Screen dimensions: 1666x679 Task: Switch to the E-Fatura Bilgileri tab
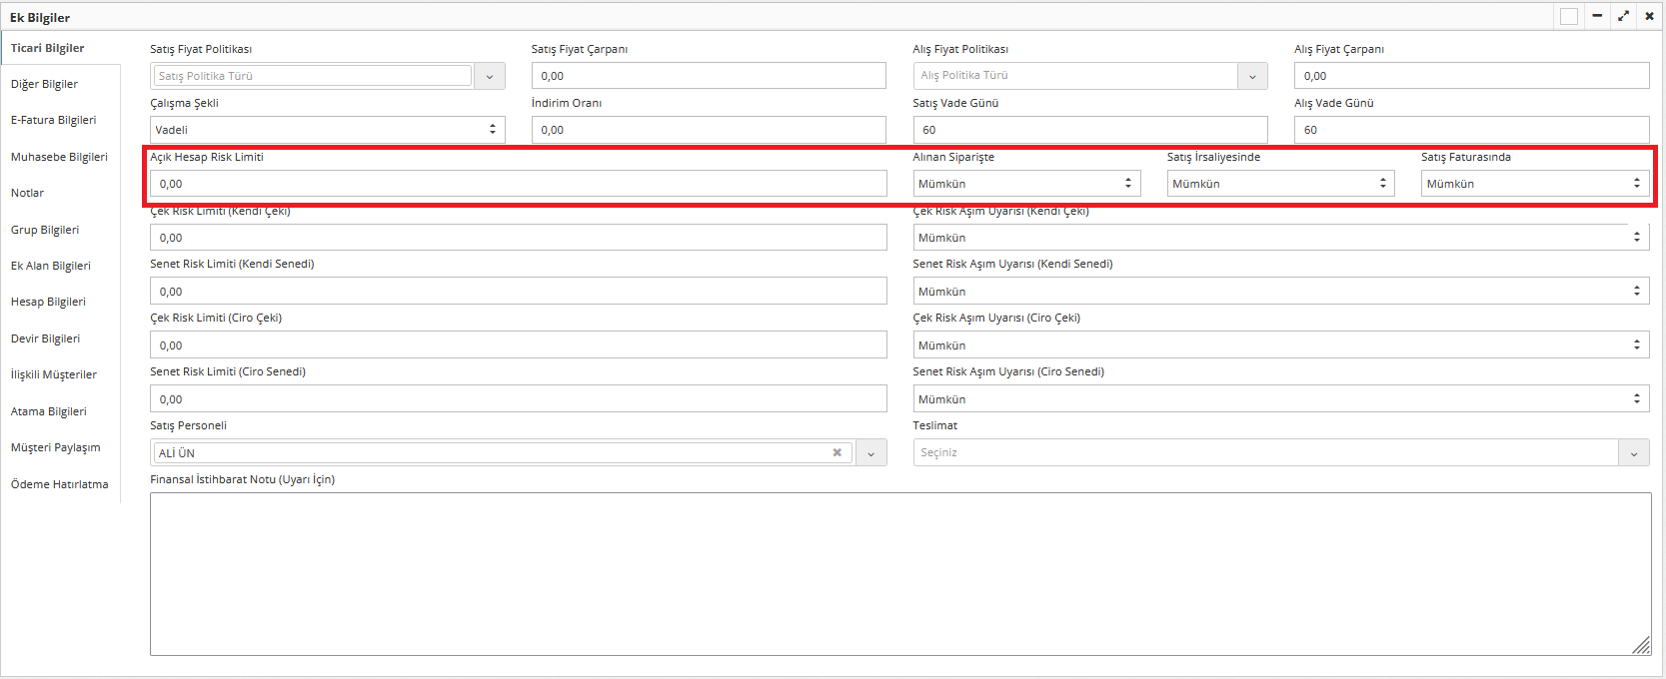pyautogui.click(x=54, y=120)
